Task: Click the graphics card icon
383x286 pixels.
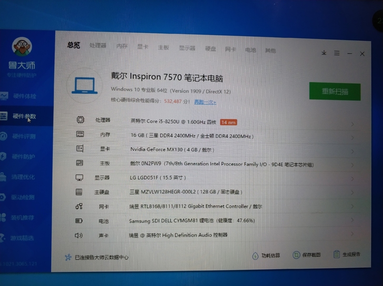Action: coord(80,148)
